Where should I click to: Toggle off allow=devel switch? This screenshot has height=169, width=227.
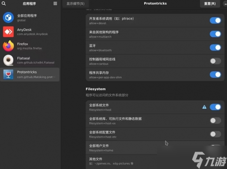(x=215, y=21)
